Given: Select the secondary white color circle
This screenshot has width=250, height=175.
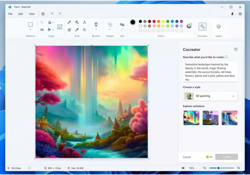Looking at the screenshot, I should [x=132, y=30].
